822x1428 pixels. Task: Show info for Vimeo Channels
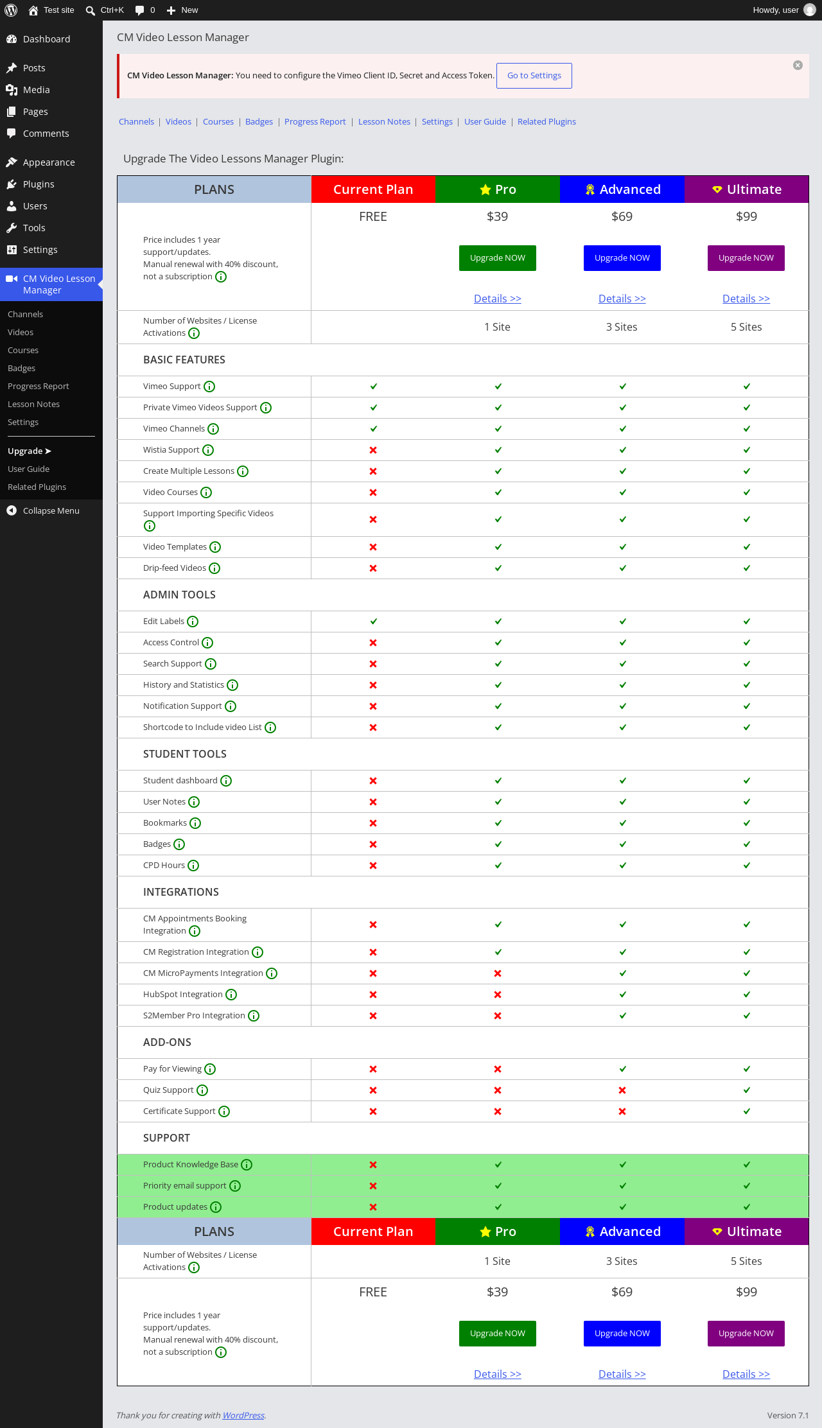(x=213, y=429)
